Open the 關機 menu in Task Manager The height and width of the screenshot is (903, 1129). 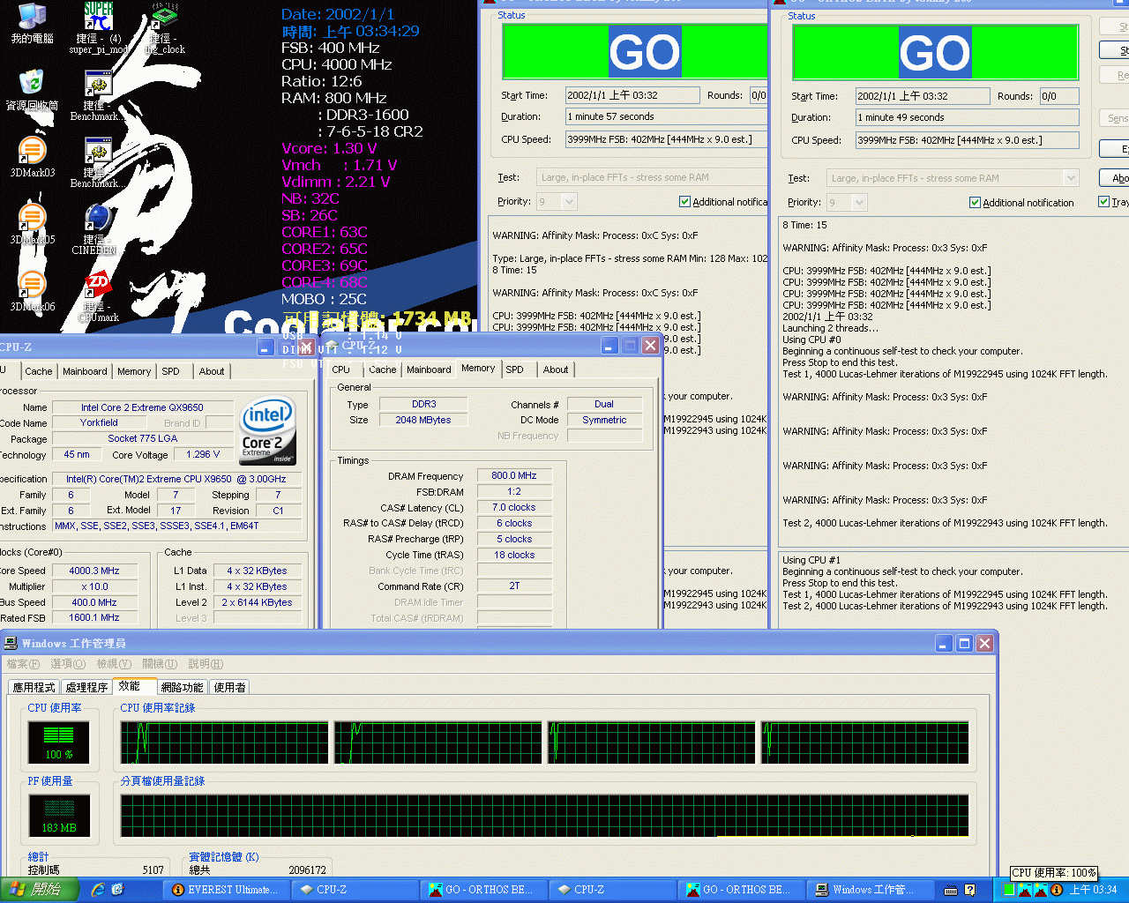[x=160, y=664]
